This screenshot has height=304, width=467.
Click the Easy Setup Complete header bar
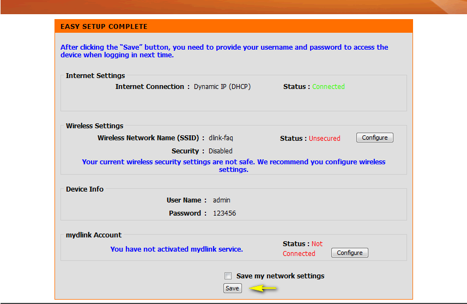(x=233, y=26)
